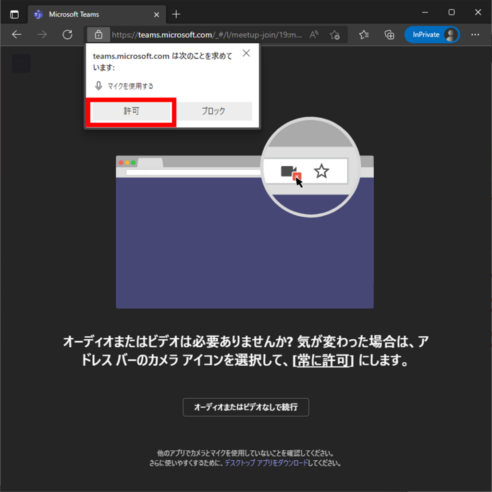Select the Microsoft Teams tab
Image resolution: width=492 pixels, height=492 pixels.
click(x=91, y=14)
